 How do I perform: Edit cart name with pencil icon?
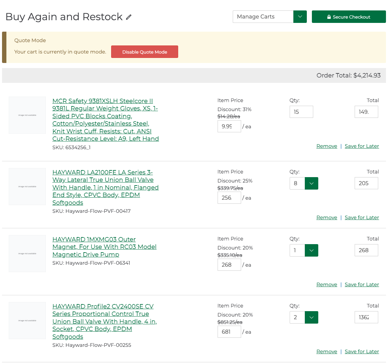click(x=129, y=17)
